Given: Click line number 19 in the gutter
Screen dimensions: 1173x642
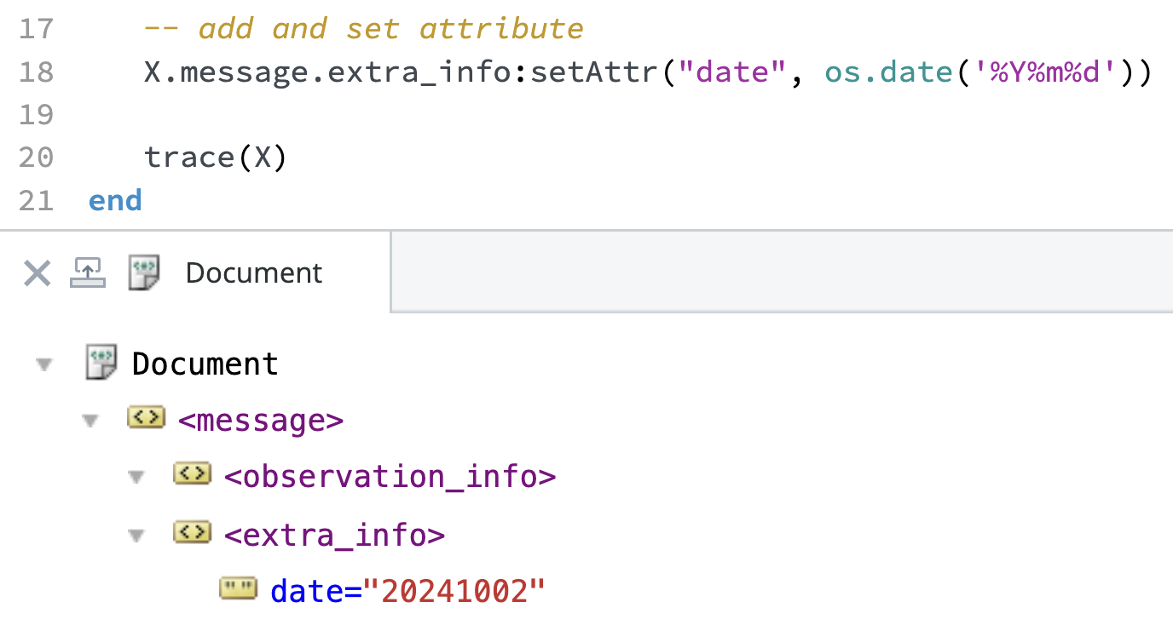Looking at the screenshot, I should click(x=35, y=114).
